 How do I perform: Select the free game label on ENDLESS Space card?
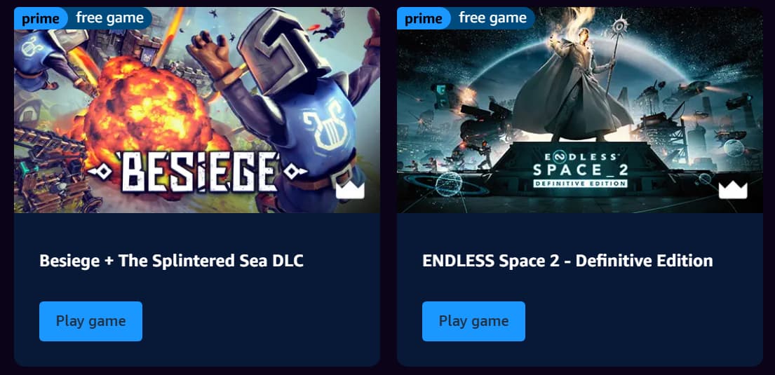coord(493,18)
